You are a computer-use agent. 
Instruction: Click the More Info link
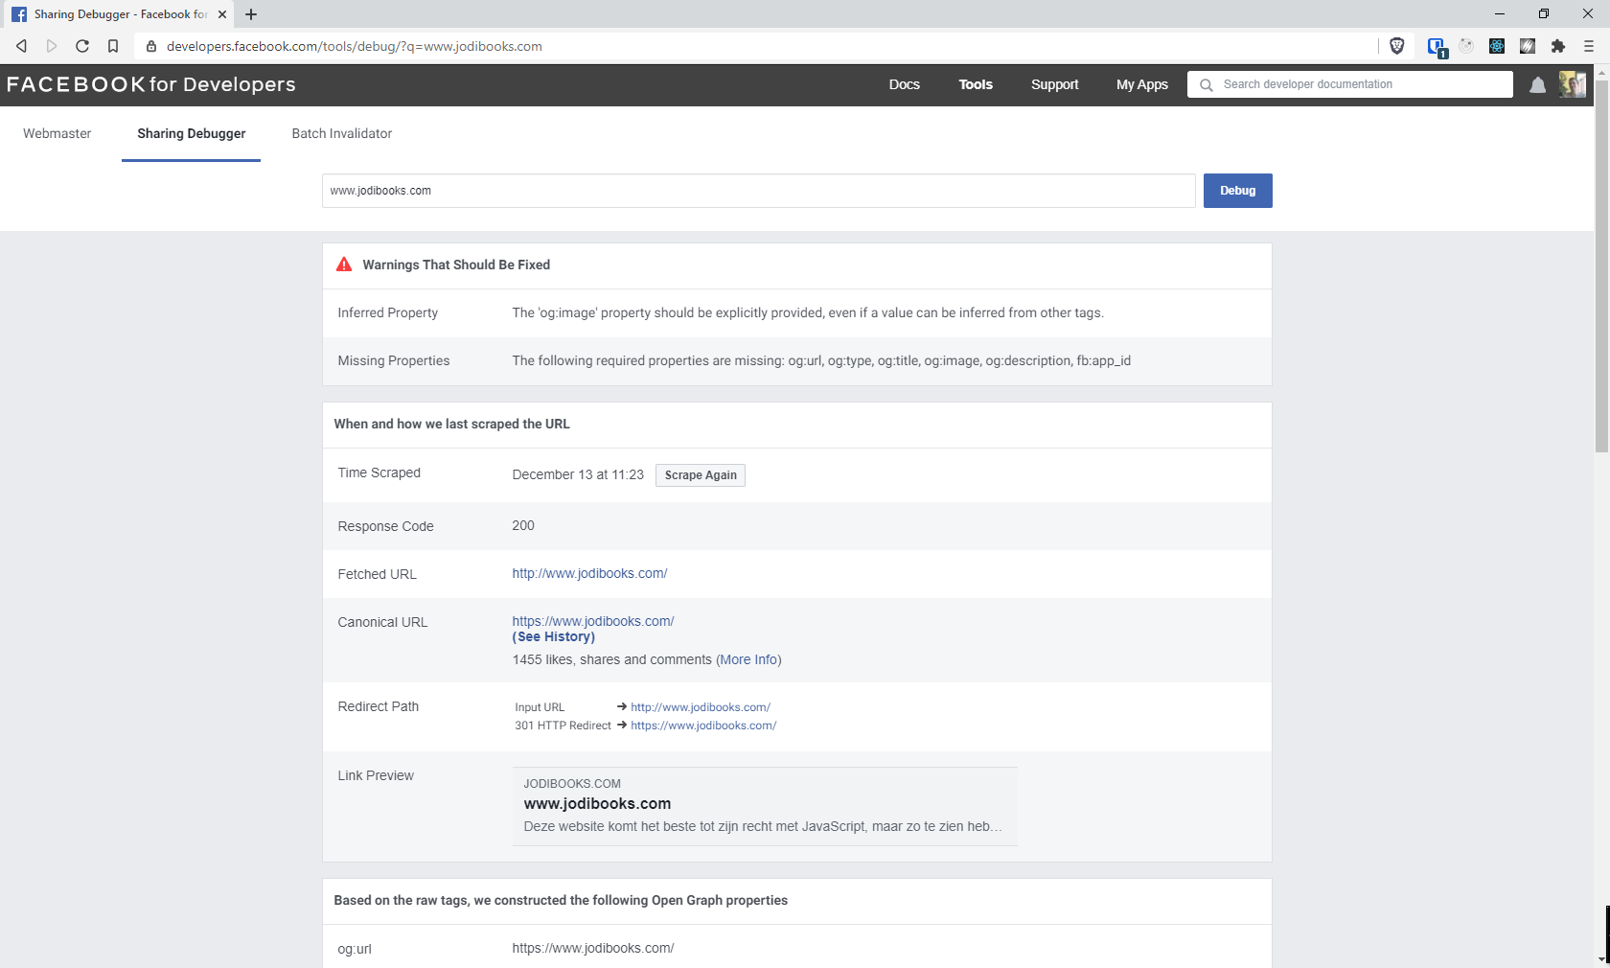coord(748,659)
